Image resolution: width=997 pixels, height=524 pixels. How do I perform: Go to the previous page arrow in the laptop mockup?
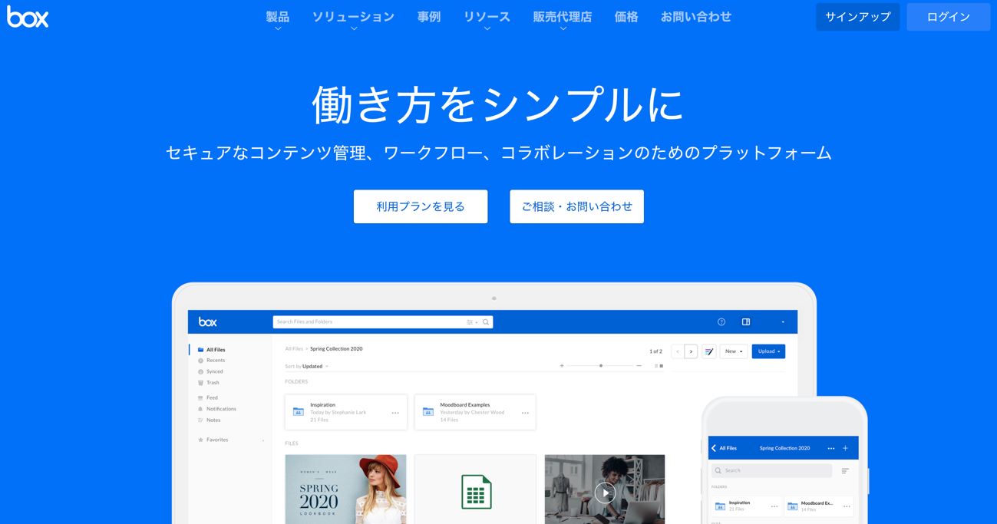tap(678, 351)
